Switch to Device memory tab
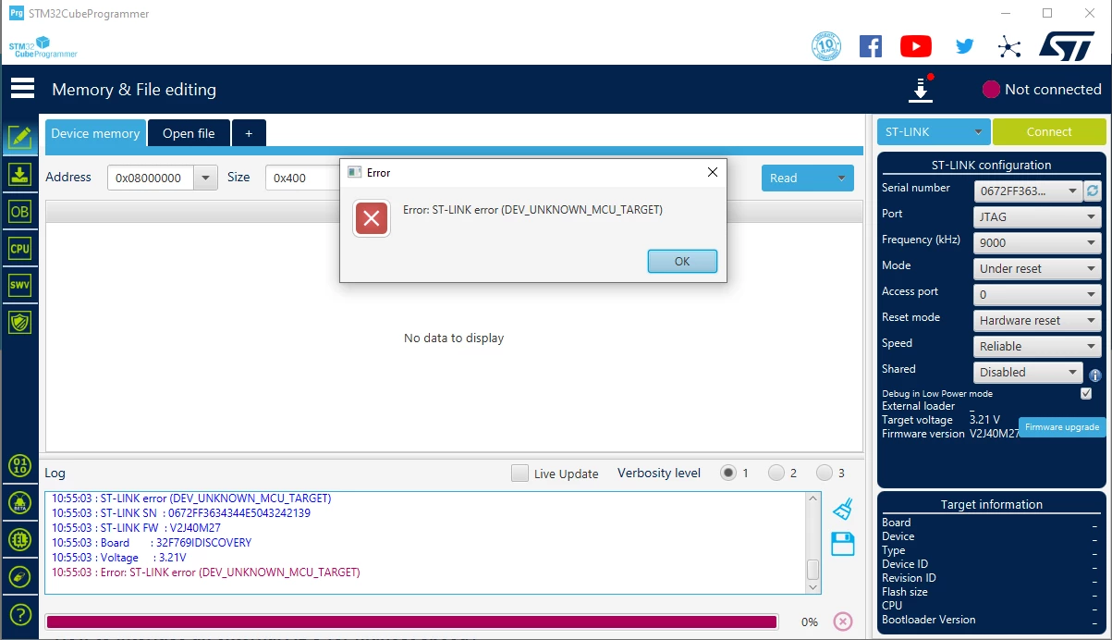The width and height of the screenshot is (1112, 640). pos(95,133)
